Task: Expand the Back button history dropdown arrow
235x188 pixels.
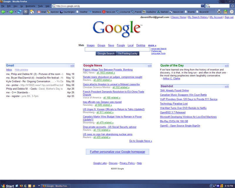Action: click(x=7, y=12)
